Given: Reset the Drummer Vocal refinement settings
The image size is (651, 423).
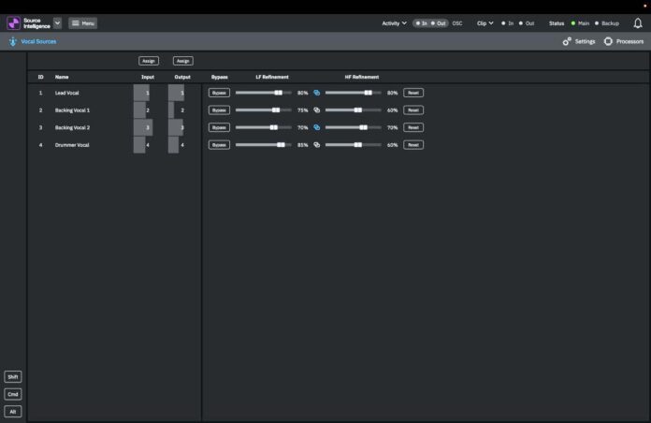Looking at the screenshot, I should click(413, 145).
